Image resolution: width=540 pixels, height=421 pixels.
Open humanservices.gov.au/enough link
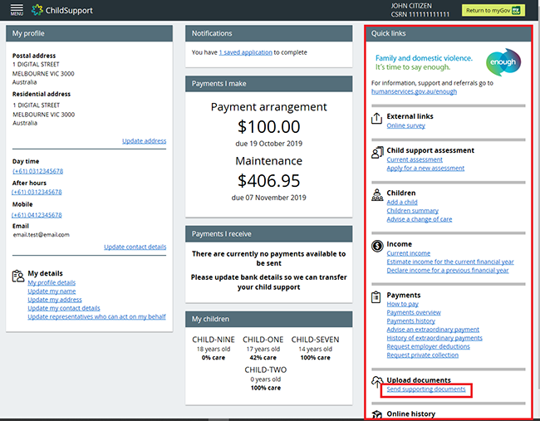pyautogui.click(x=414, y=92)
